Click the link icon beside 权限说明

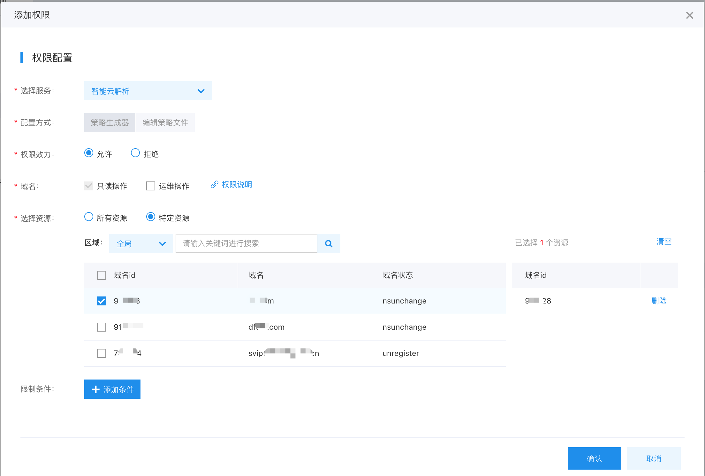point(214,185)
